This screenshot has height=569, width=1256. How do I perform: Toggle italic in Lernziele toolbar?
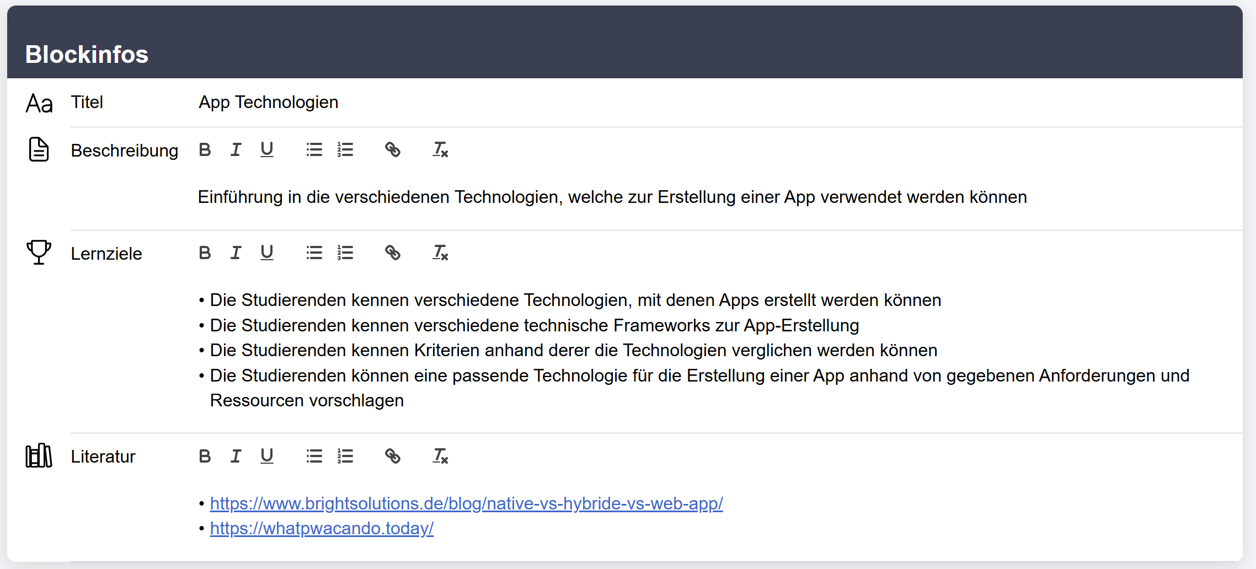[236, 253]
